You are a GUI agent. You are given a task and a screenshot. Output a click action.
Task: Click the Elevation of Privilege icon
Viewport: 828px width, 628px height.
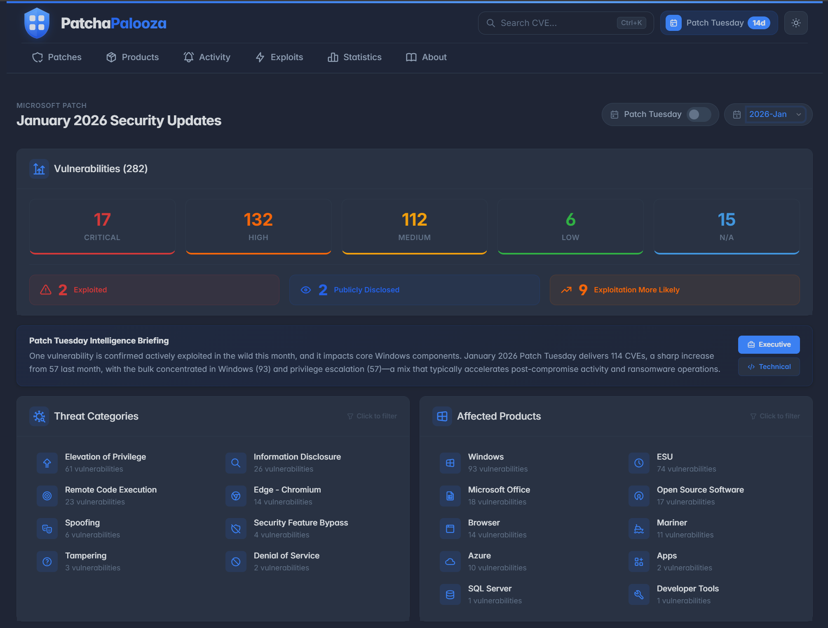pyautogui.click(x=47, y=463)
